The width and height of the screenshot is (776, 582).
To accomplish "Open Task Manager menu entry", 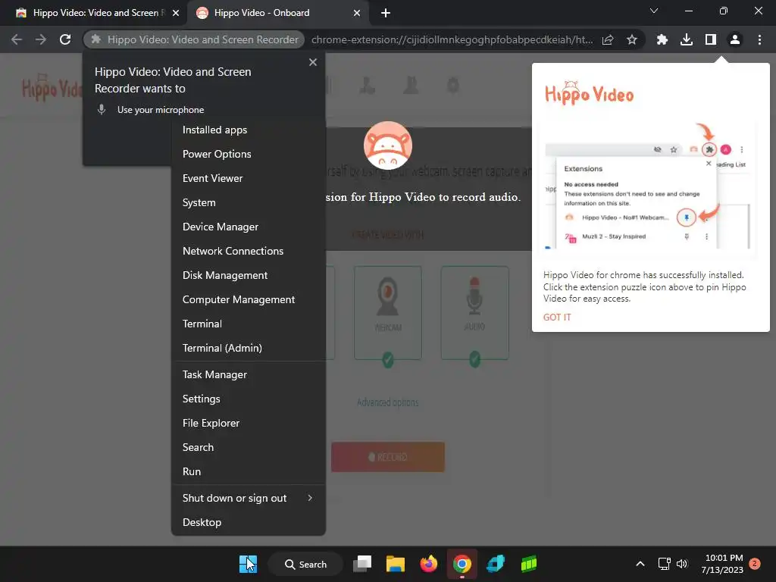I will pos(248,374).
